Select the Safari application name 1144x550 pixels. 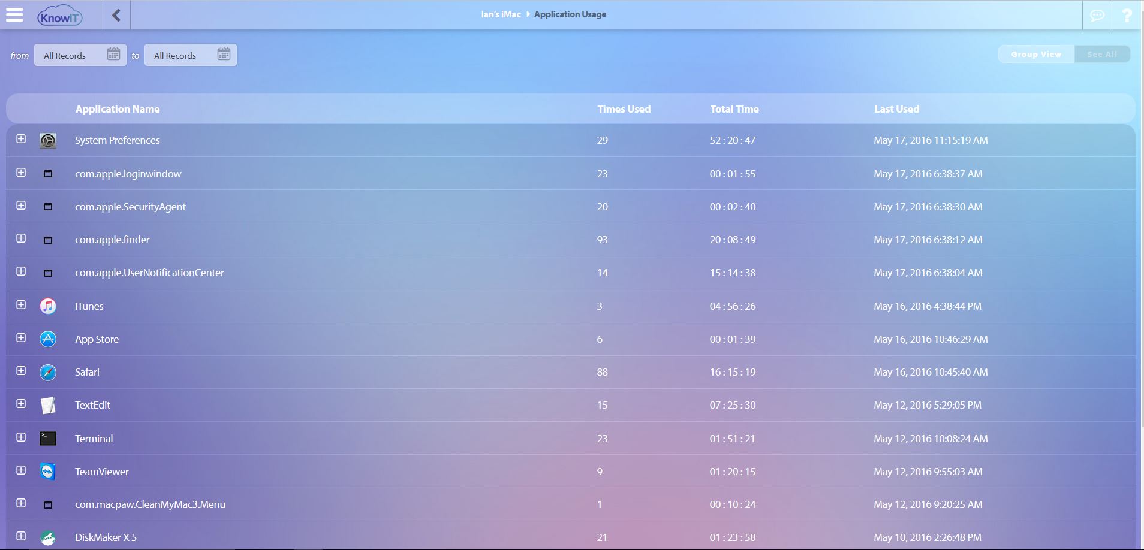pos(87,372)
